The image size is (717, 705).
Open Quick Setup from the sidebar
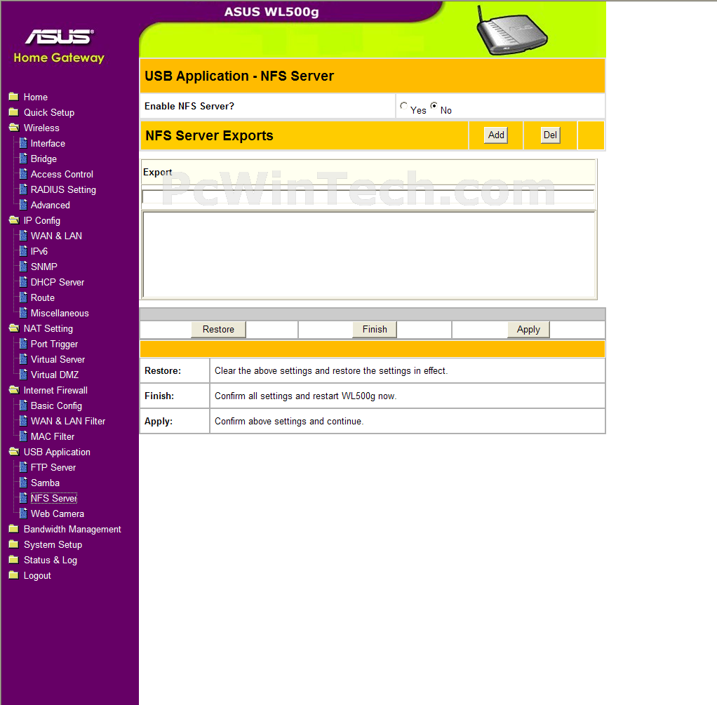click(49, 112)
